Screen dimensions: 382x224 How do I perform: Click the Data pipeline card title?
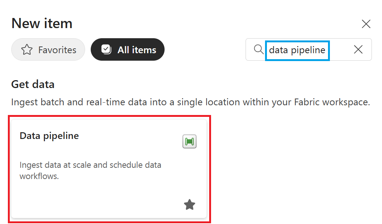(49, 136)
